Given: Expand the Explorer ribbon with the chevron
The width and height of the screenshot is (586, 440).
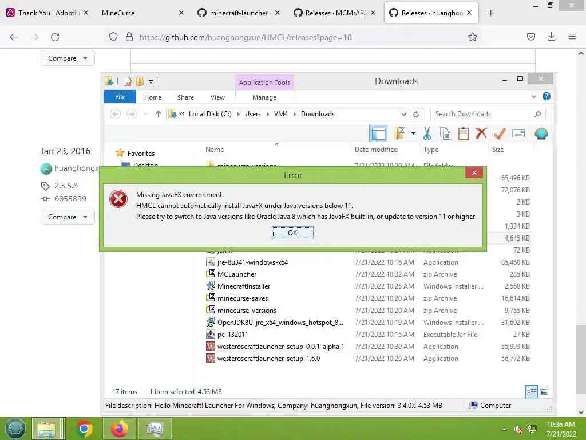Looking at the screenshot, I should coord(534,96).
